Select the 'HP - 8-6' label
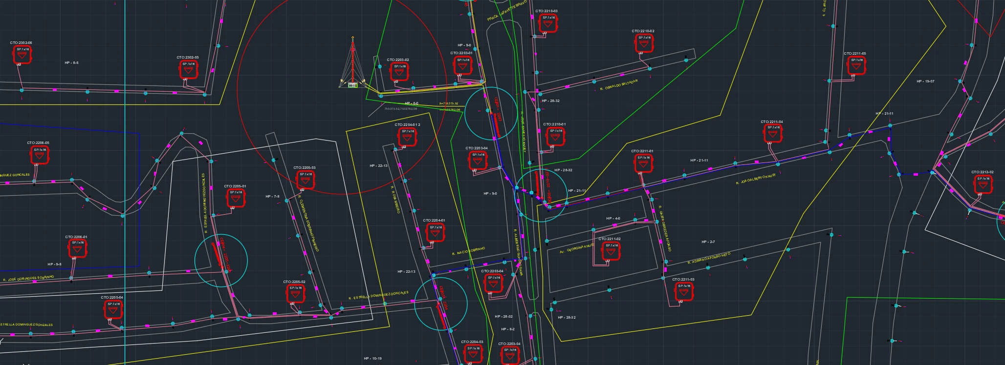 71,63
